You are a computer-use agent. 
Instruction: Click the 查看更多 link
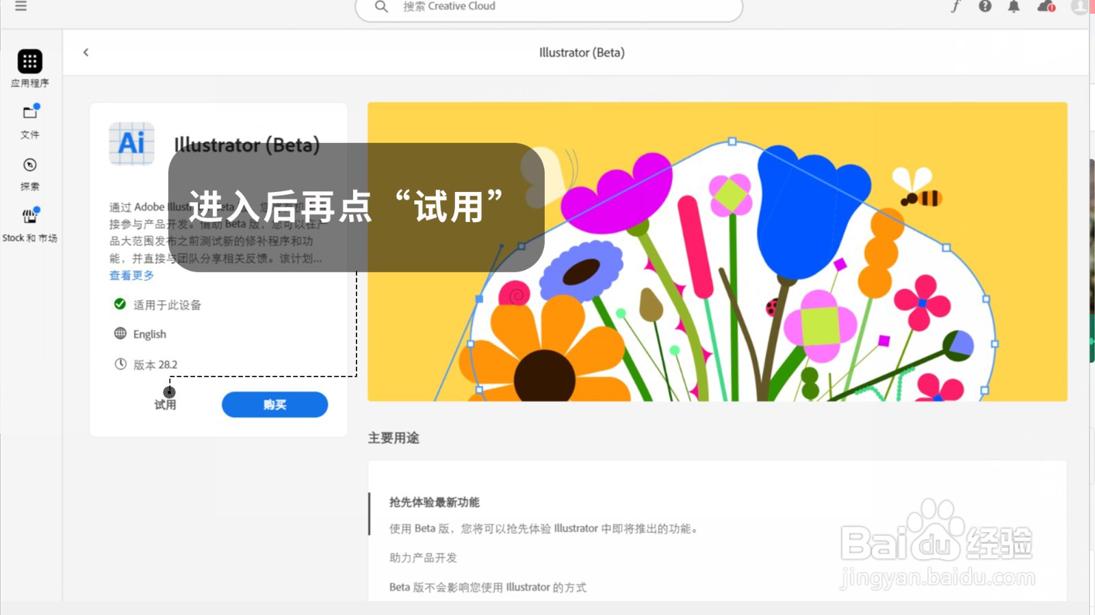click(131, 275)
